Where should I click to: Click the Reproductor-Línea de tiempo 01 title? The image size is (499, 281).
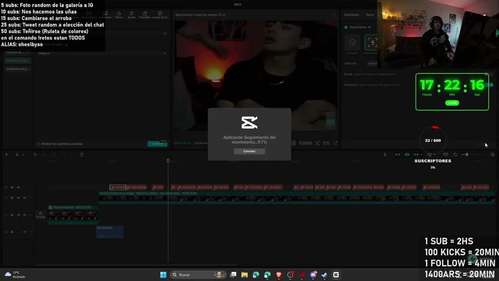click(200, 15)
